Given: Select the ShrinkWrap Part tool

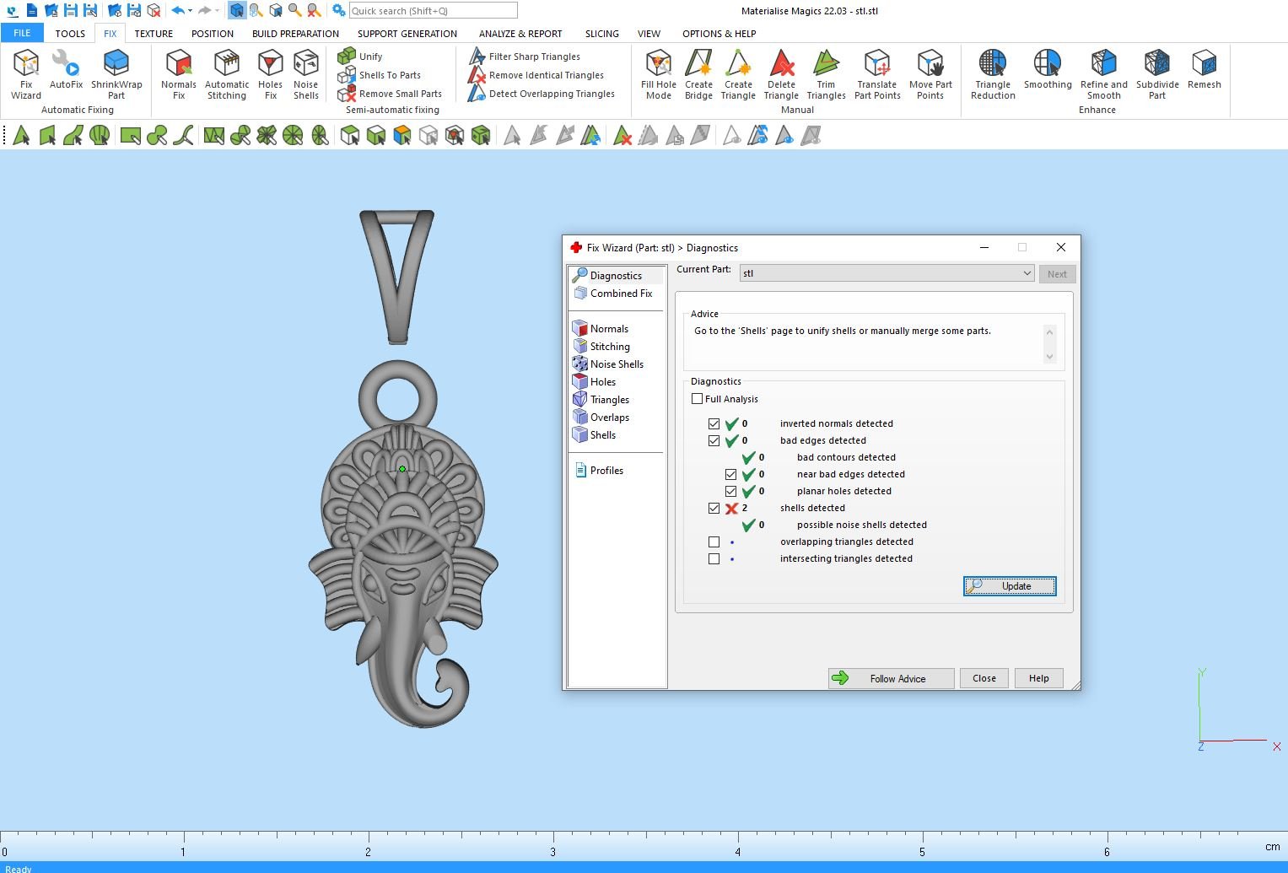Looking at the screenshot, I should [x=116, y=74].
